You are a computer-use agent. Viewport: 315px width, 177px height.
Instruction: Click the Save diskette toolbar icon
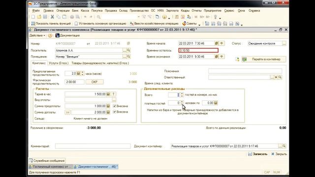[x=45, y=17]
